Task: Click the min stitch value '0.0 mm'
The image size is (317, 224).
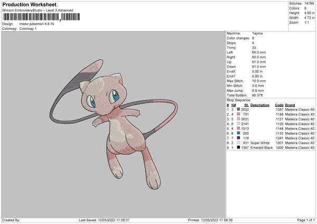Action: click(x=258, y=86)
